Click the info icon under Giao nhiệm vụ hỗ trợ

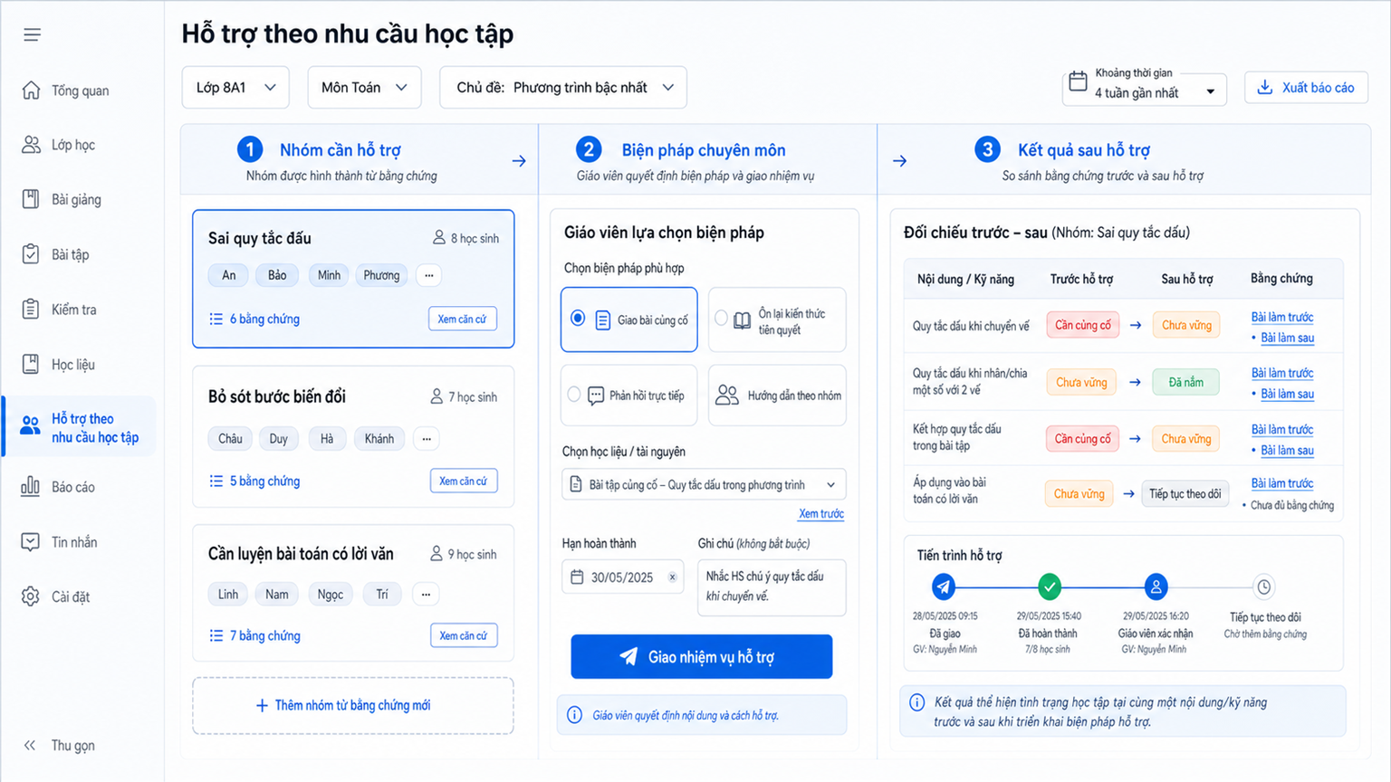(x=574, y=715)
